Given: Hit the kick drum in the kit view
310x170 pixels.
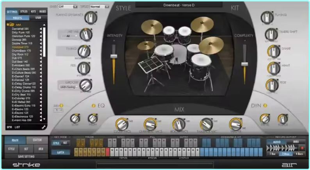Looking at the screenshot, I should pyautogui.click(x=178, y=54).
